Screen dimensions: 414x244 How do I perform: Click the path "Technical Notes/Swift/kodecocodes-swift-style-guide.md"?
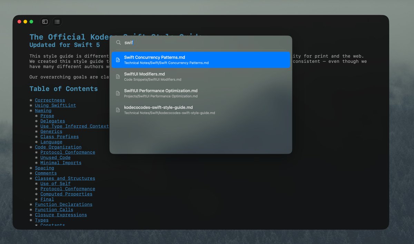169,113
